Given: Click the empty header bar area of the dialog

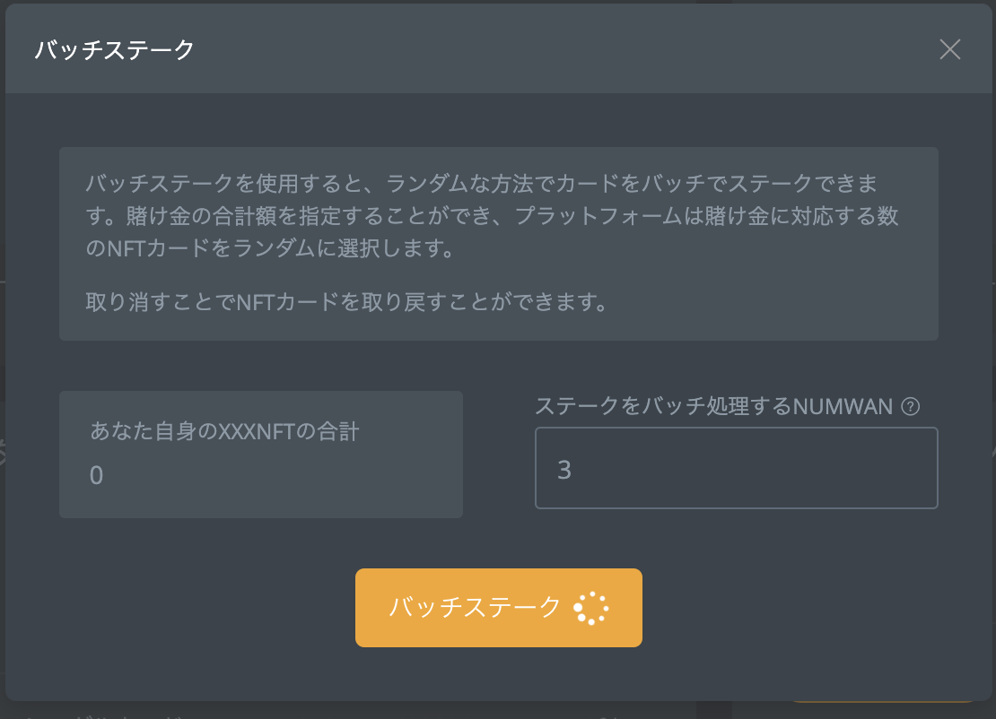Looking at the screenshot, I should click(538, 50).
